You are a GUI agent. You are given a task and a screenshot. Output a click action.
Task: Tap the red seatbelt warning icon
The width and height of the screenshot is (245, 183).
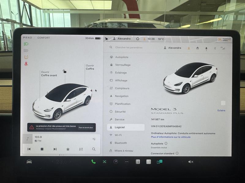tap(26, 63)
